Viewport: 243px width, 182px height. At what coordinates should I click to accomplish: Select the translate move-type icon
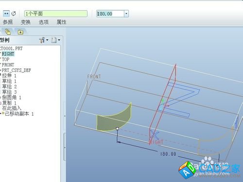click(6, 14)
